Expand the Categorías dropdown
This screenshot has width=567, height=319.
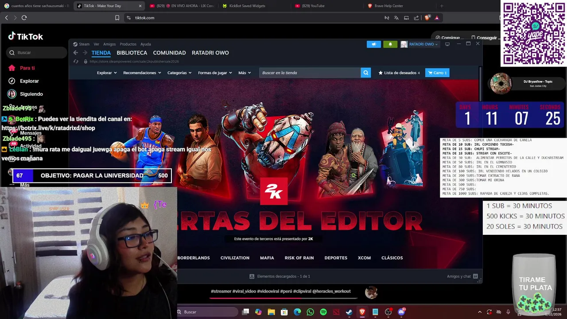coord(179,73)
